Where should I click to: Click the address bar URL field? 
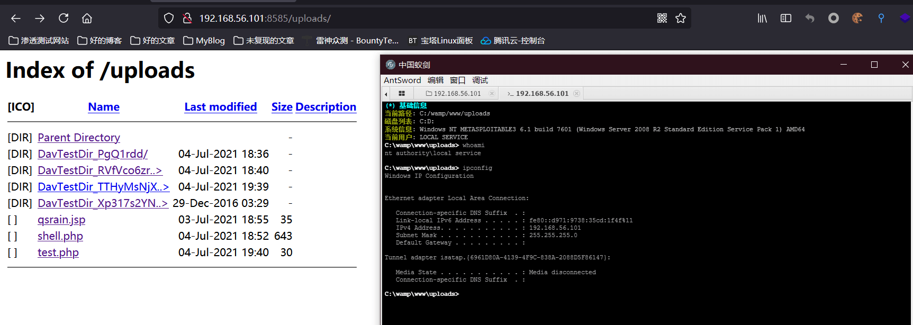tap(423, 19)
